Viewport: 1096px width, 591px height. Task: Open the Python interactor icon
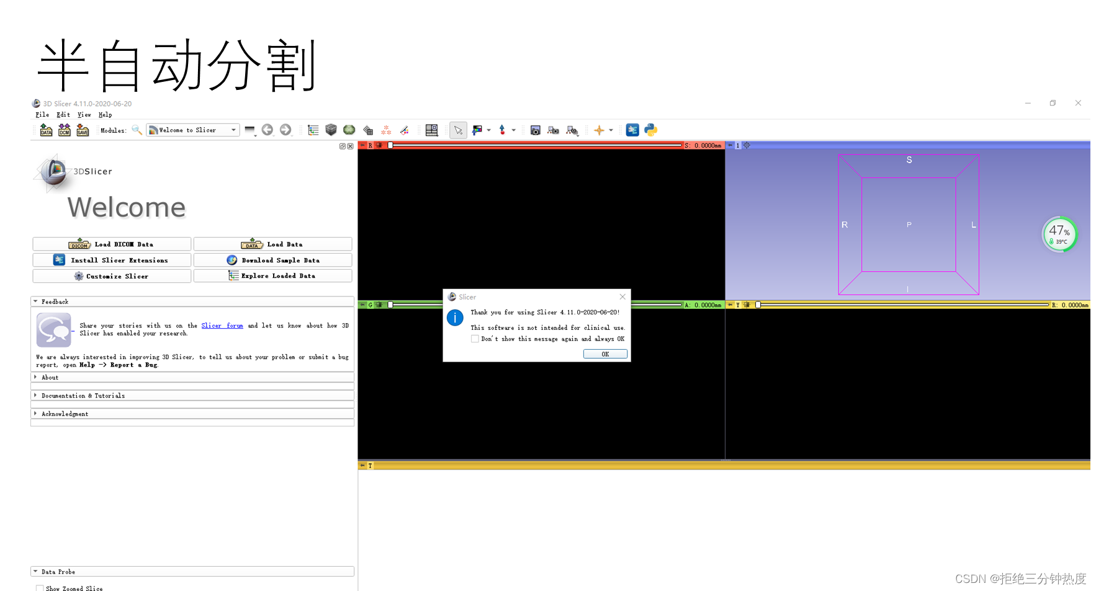[x=650, y=130]
